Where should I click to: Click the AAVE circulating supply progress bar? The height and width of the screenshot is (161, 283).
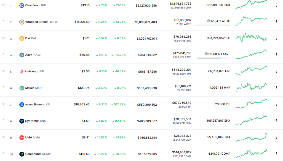(x=214, y=58)
